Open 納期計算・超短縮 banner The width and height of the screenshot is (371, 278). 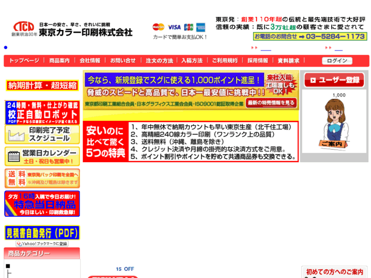[x=42, y=85]
